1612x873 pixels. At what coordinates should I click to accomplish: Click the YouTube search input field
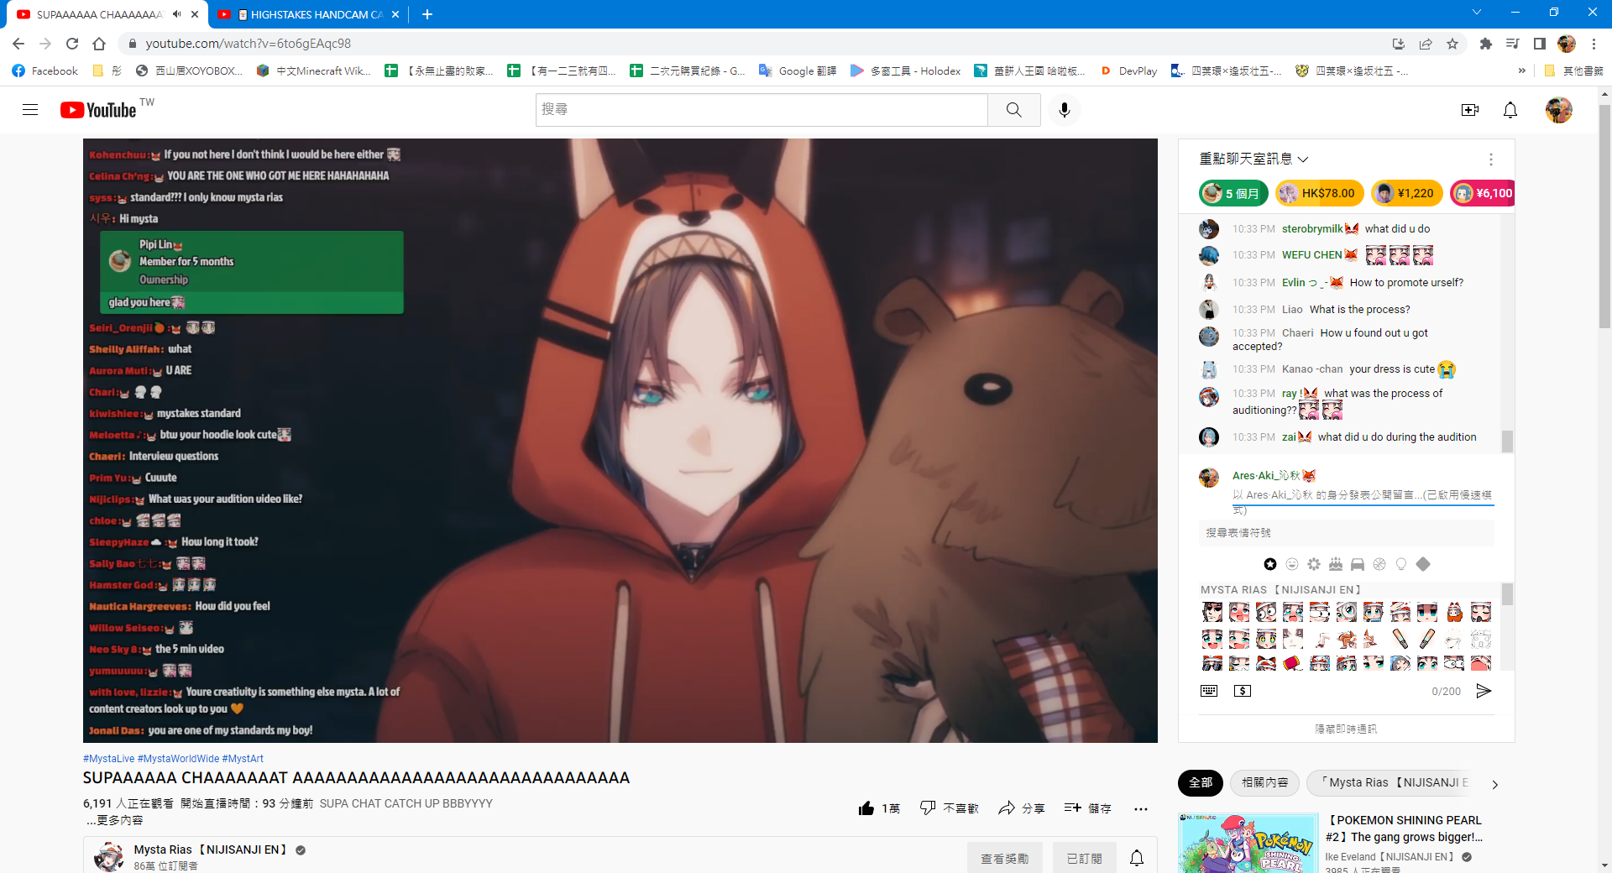(762, 110)
